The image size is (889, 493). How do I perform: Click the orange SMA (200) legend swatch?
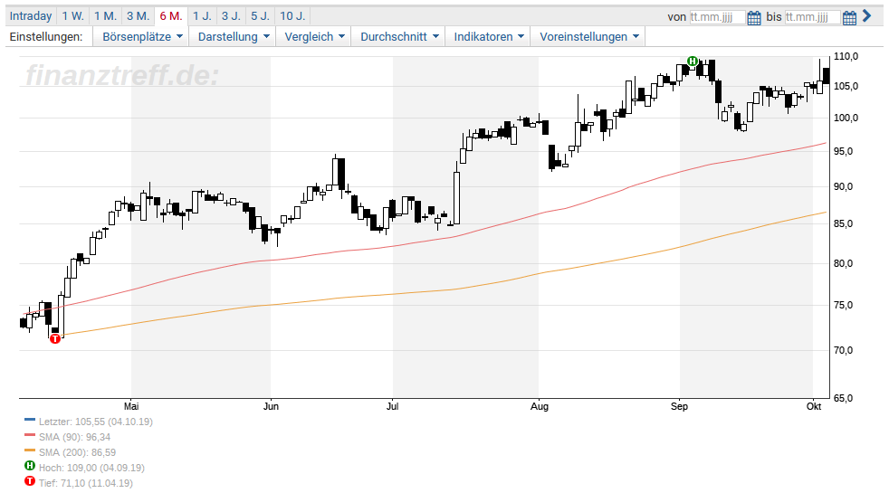30,451
